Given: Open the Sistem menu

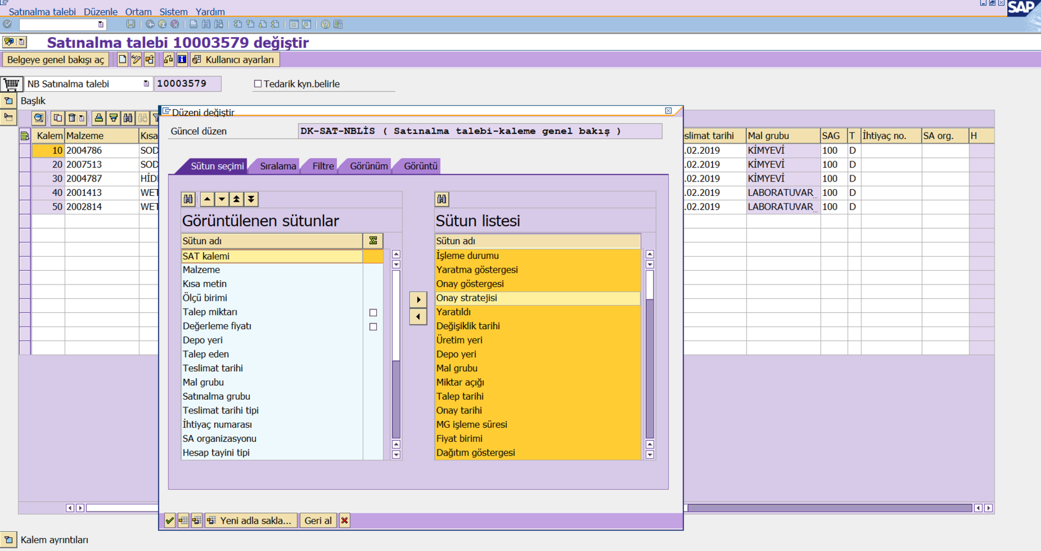Looking at the screenshot, I should pyautogui.click(x=173, y=12).
